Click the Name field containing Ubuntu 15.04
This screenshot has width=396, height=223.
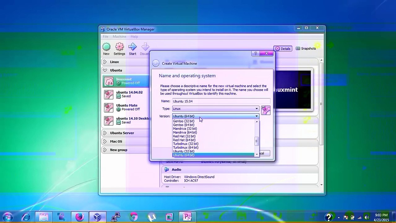[221, 101]
